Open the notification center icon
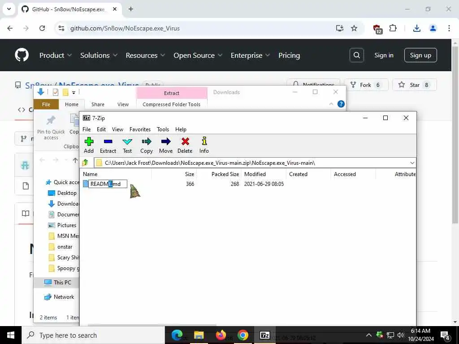 (445, 335)
